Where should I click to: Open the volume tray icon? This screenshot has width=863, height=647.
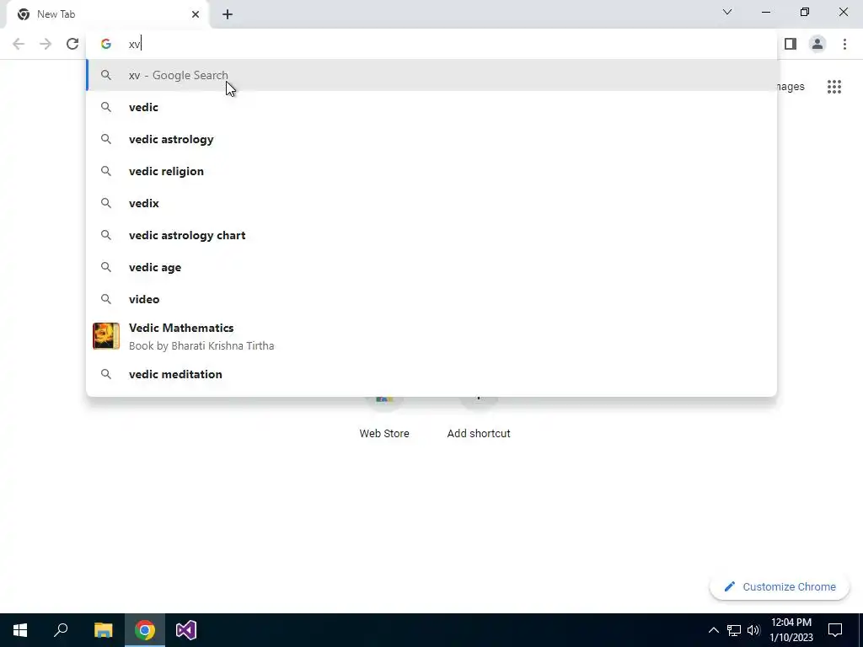pyautogui.click(x=753, y=630)
